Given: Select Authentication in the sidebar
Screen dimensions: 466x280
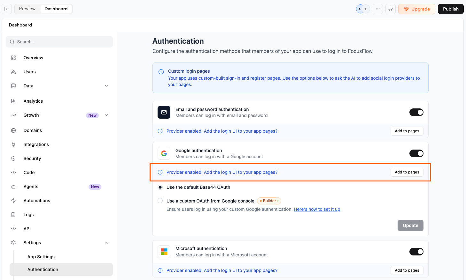Looking at the screenshot, I should (61, 269).
